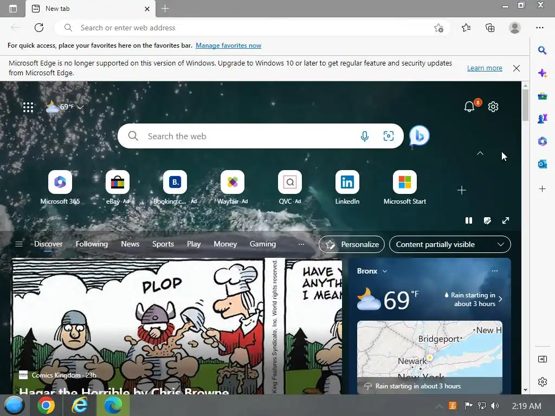Screen dimensions: 555x416
Task: Select the Money feed tab
Action: [225, 244]
